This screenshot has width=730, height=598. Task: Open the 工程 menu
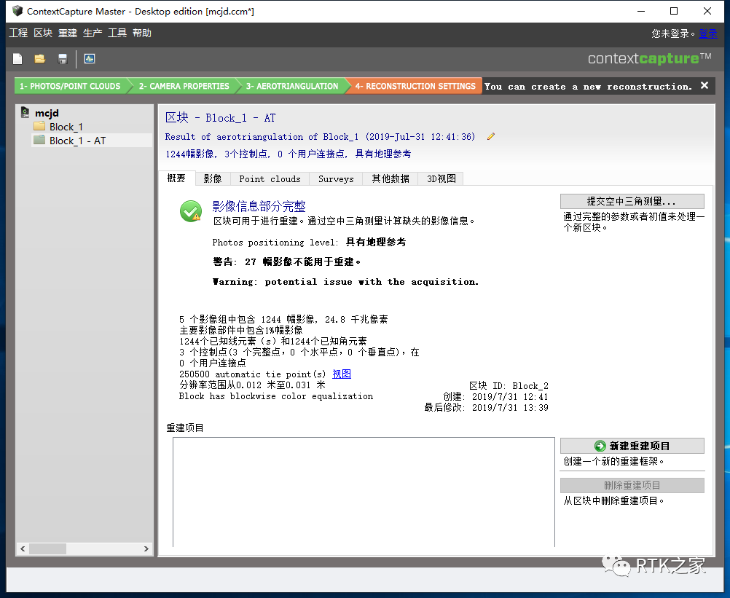point(18,33)
